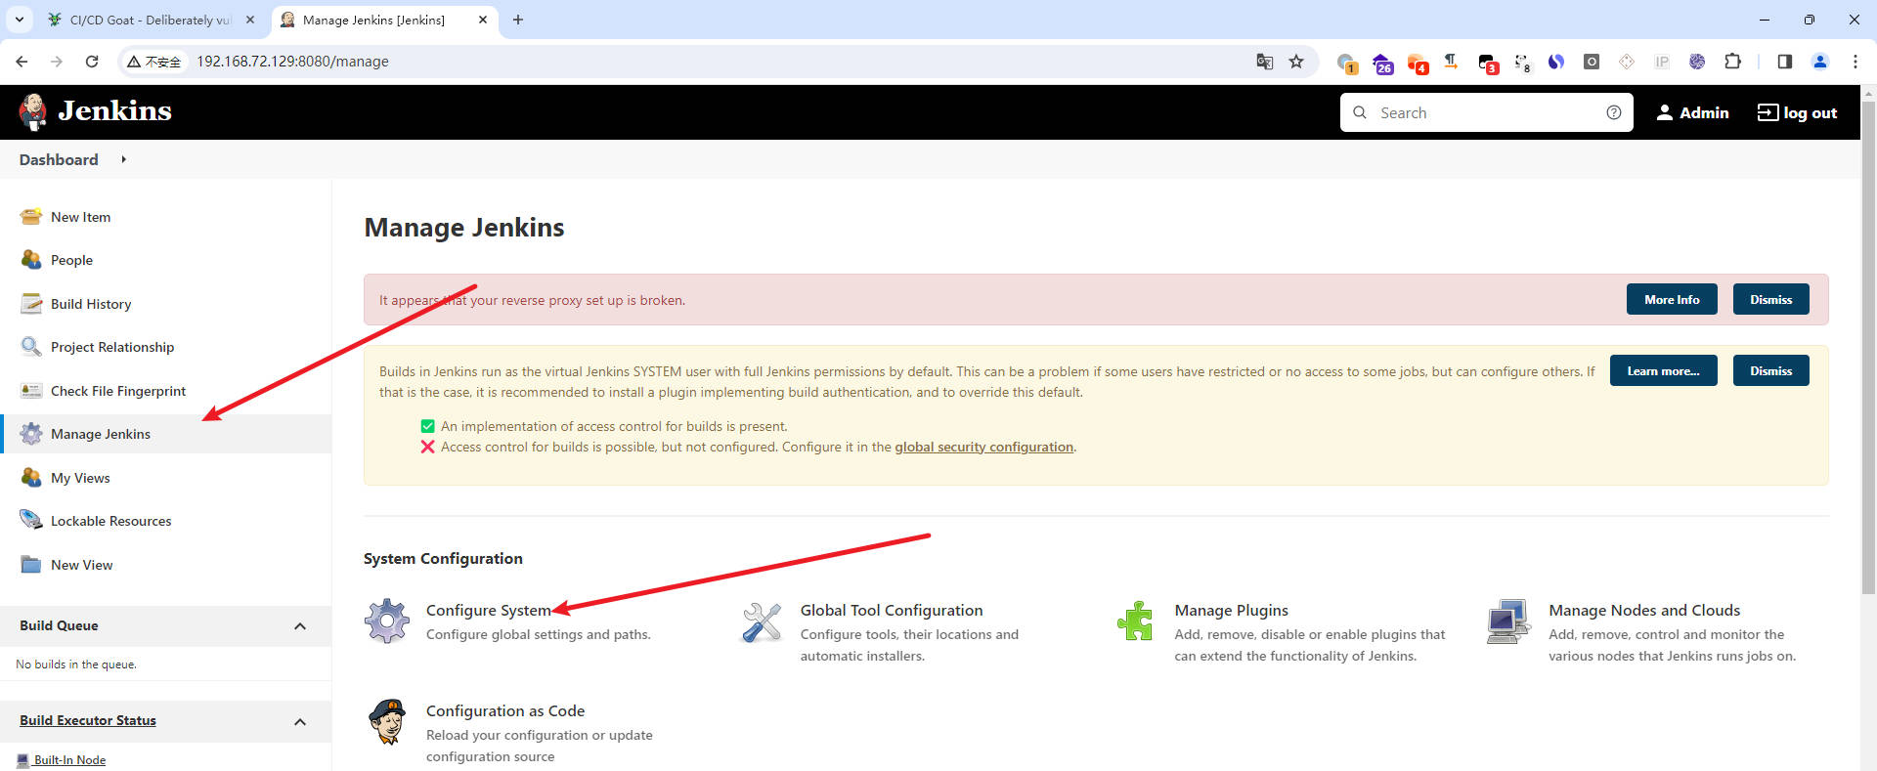Focus the Jenkins Search field
The width and height of the screenshot is (1877, 771).
click(x=1486, y=112)
